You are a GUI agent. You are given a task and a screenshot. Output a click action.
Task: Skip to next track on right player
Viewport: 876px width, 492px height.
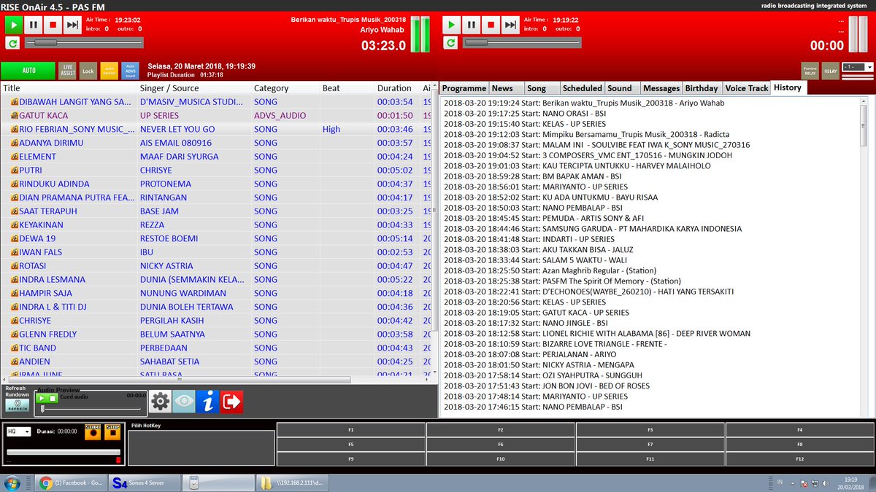tap(510, 25)
